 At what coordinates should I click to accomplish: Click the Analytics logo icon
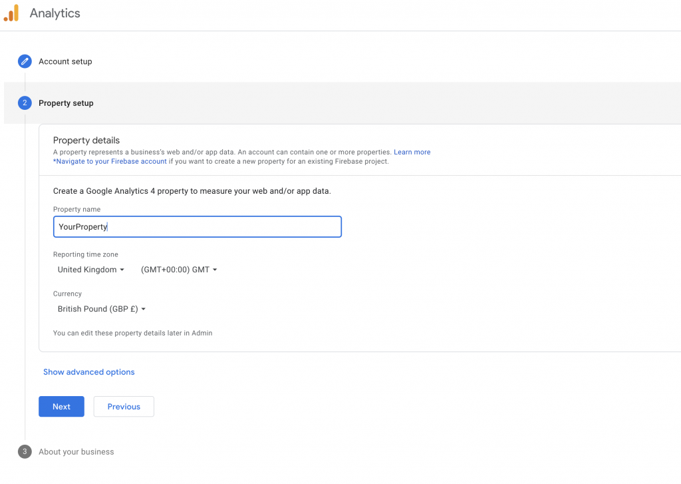pos(11,13)
